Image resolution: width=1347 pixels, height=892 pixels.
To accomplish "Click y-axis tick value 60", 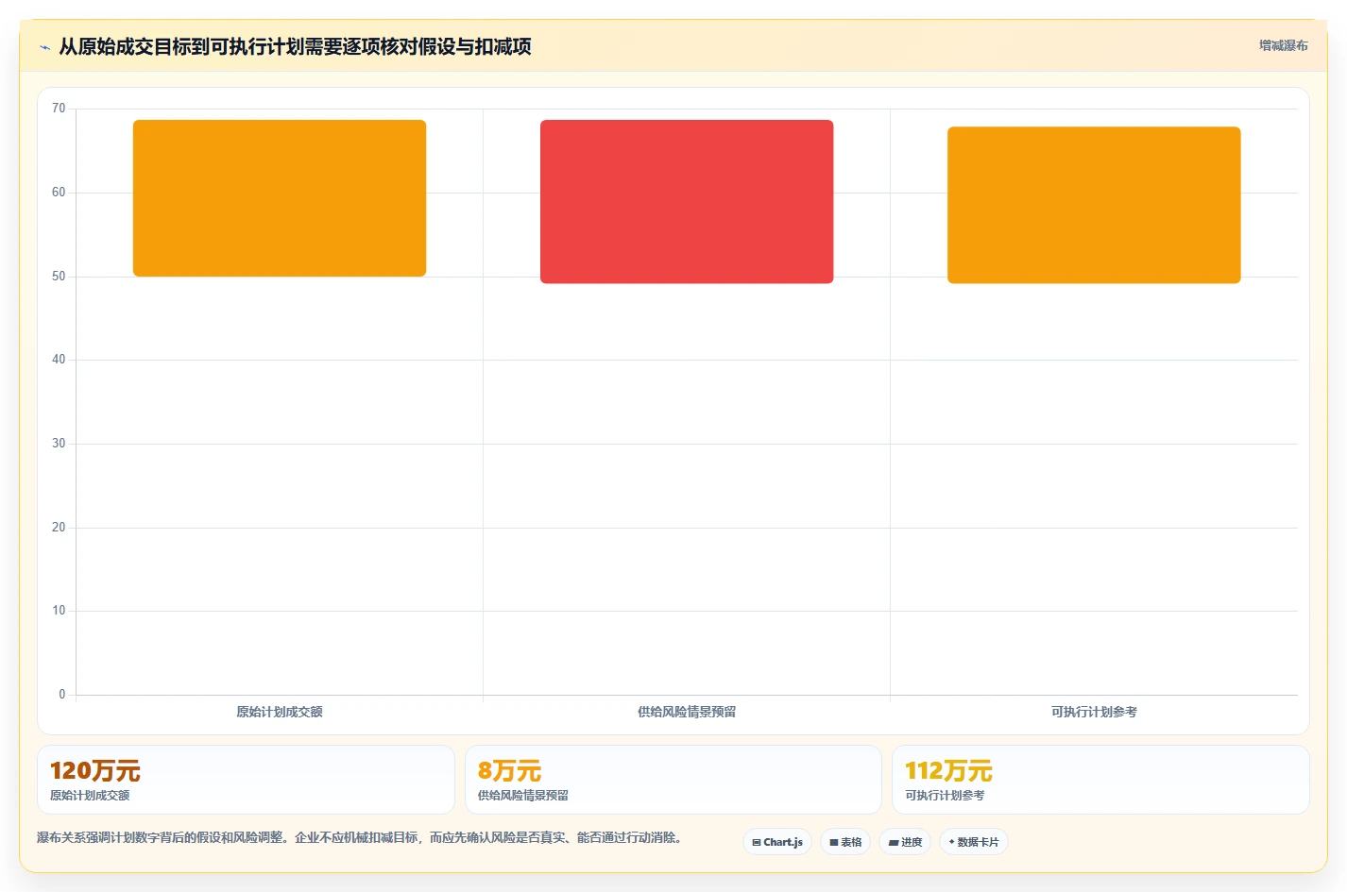I will coord(59,193).
